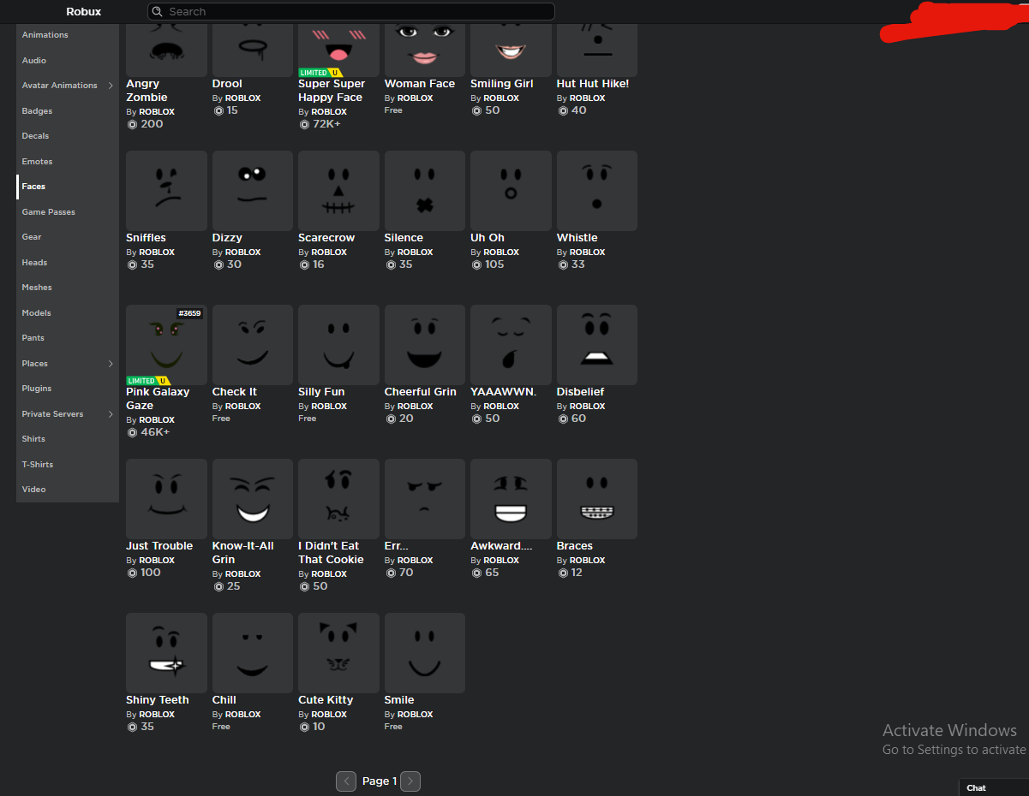Open the Awkward.... face thumbnail
Image resolution: width=1029 pixels, height=796 pixels.
(x=511, y=499)
